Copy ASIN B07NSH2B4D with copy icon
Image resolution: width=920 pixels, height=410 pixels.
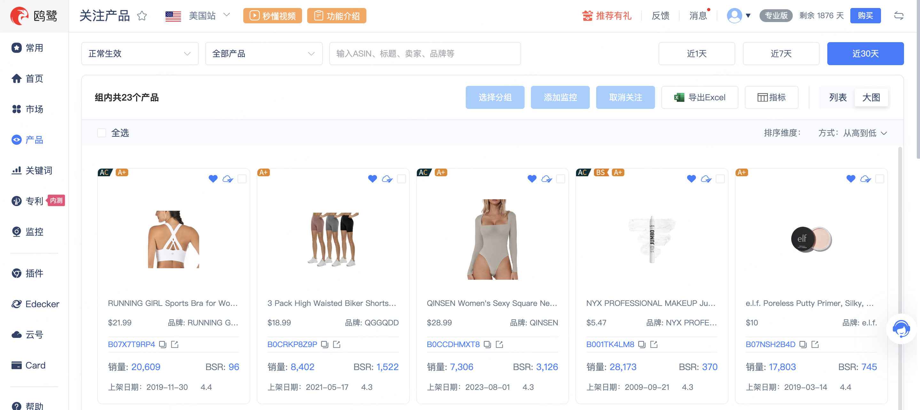point(803,344)
